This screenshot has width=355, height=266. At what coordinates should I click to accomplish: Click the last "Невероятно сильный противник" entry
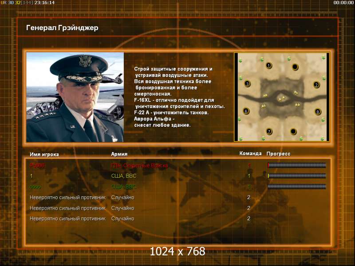(68, 219)
